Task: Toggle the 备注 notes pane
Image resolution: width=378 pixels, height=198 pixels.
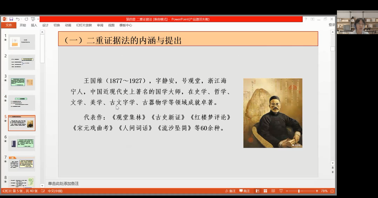Action: [x=230, y=191]
